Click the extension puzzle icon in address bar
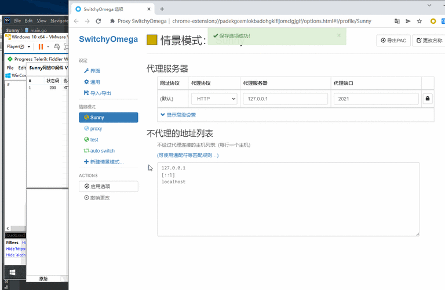Viewport: 445px width, 290px height. 112,21
